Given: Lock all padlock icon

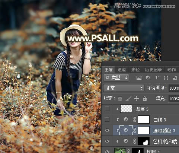Looking at the screenshot, I should (145, 99).
